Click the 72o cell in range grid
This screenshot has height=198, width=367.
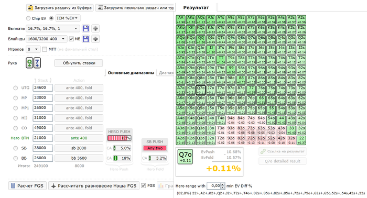[251, 140]
